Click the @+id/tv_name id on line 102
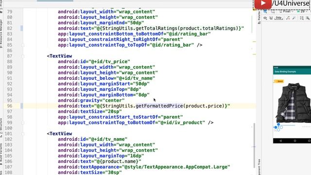 [x=108, y=140]
